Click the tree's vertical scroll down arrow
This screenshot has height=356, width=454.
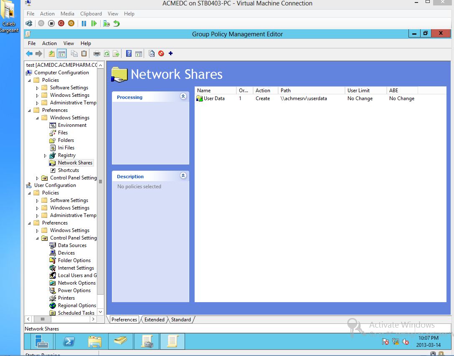(x=101, y=312)
